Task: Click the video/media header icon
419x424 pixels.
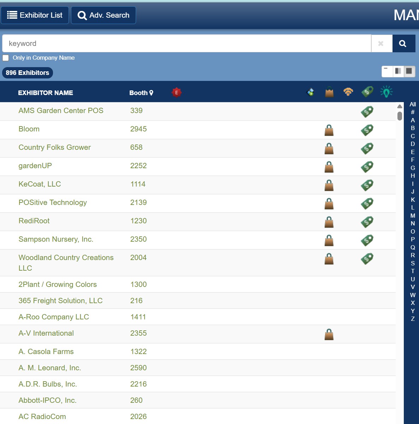Action: [311, 93]
